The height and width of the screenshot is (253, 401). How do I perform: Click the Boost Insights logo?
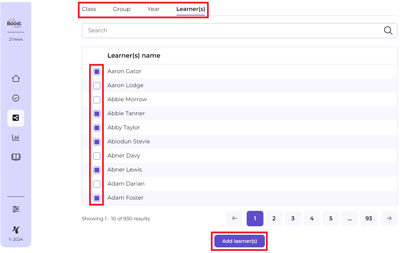[14, 23]
